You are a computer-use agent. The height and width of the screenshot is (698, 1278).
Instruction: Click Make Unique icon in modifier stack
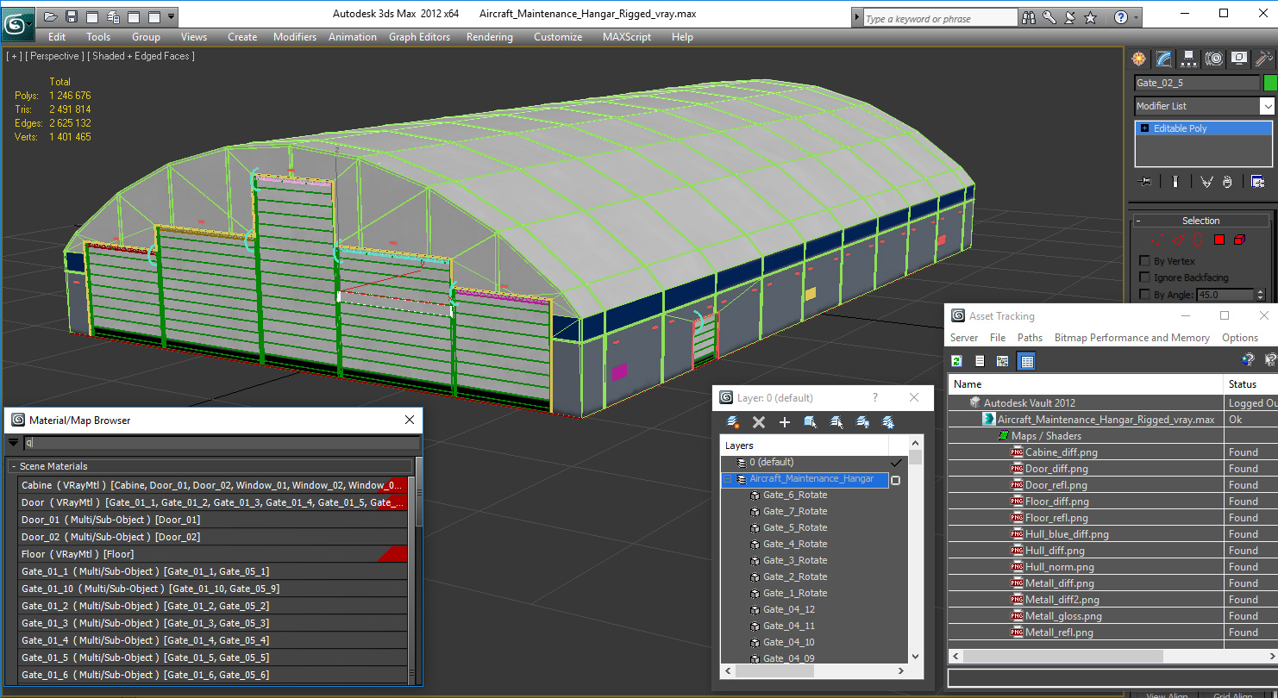click(x=1206, y=182)
